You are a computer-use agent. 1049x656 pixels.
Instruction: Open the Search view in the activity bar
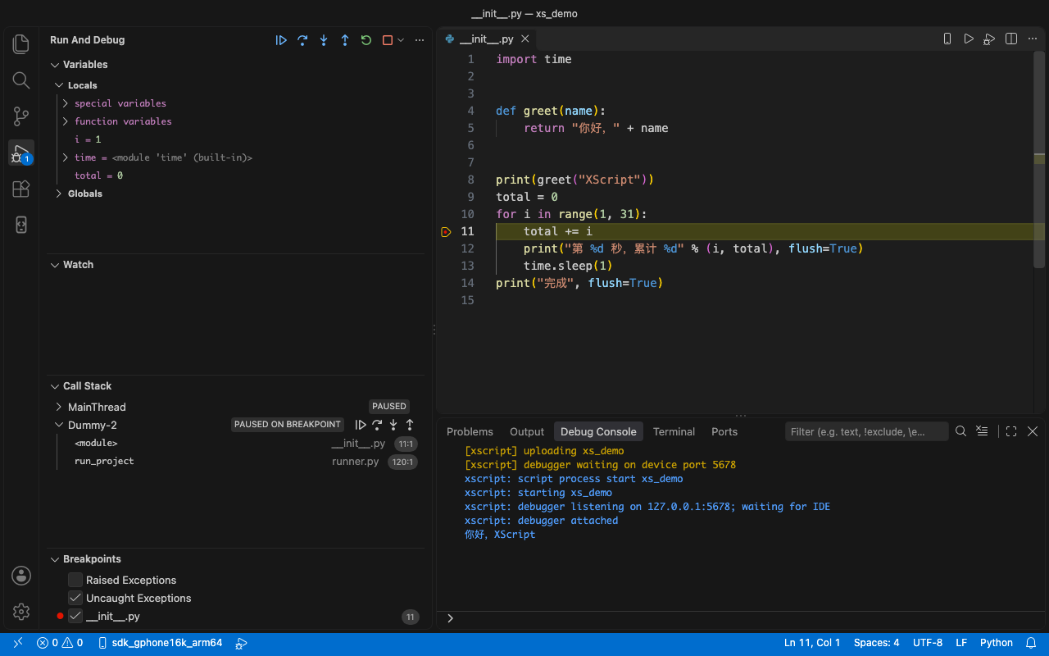(x=21, y=80)
